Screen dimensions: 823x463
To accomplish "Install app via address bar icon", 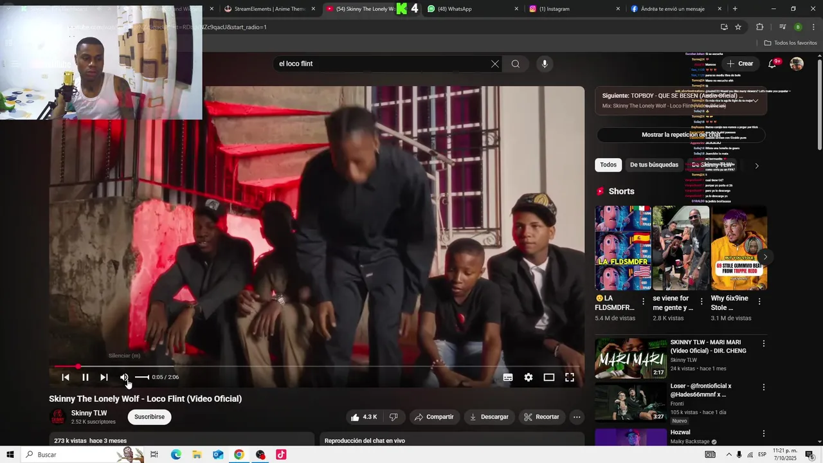I will pyautogui.click(x=724, y=27).
